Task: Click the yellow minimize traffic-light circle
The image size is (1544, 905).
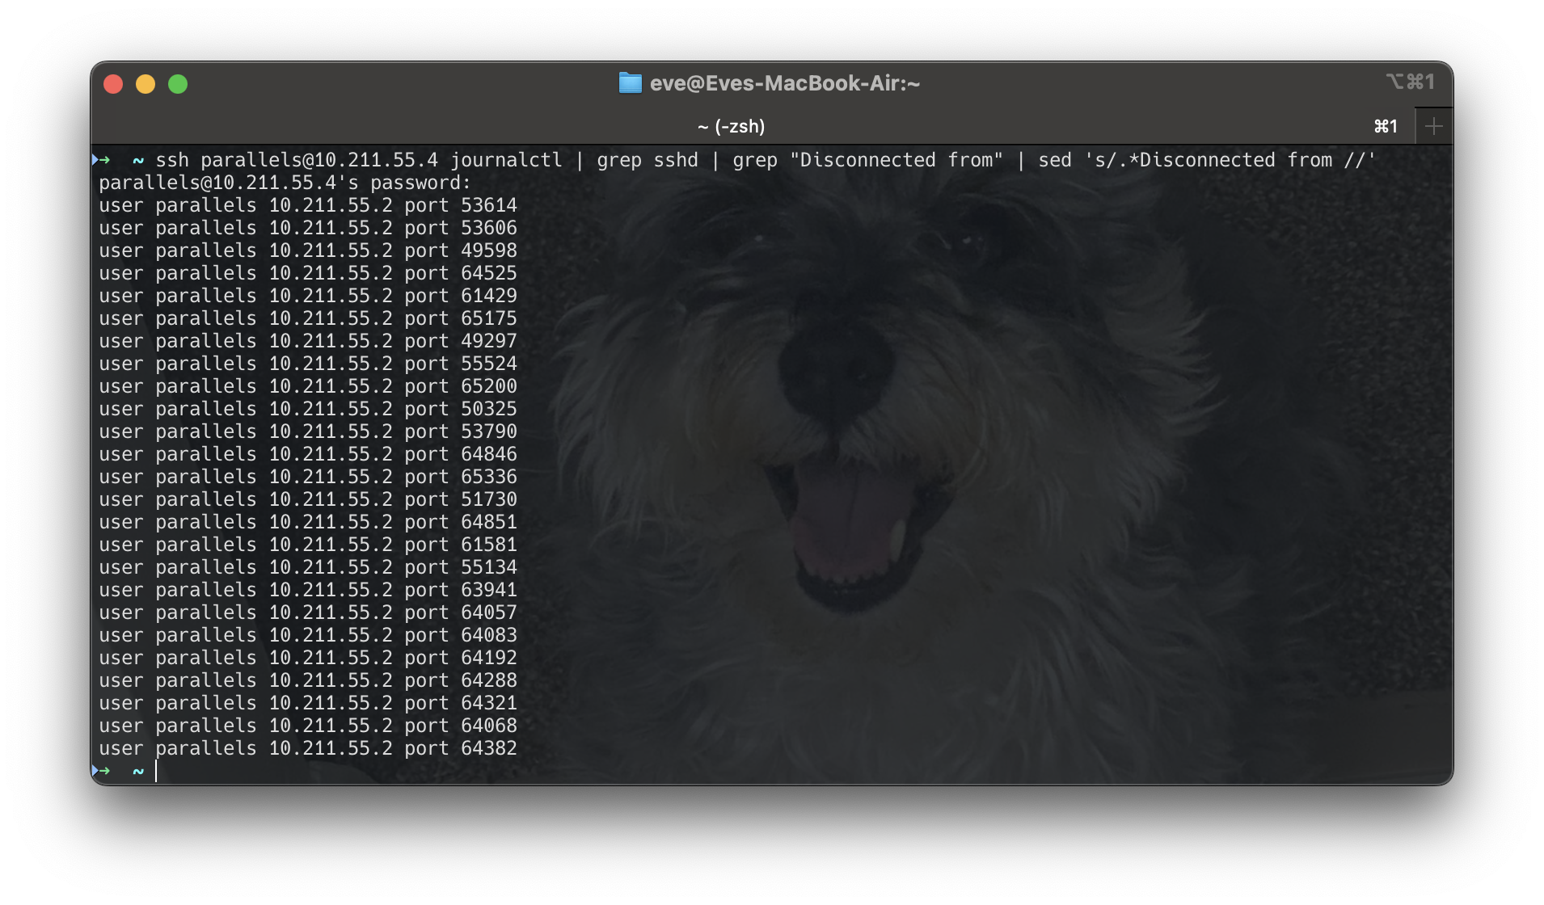Action: [x=146, y=83]
